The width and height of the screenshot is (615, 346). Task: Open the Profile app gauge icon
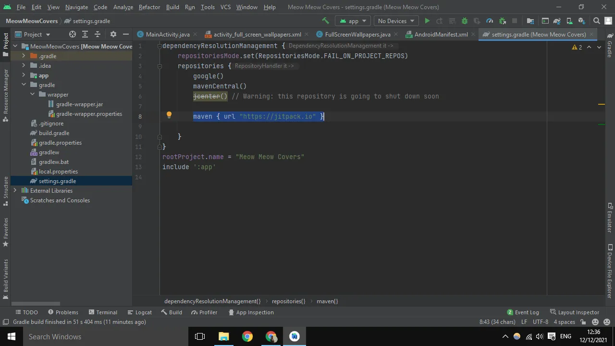tap(490, 21)
